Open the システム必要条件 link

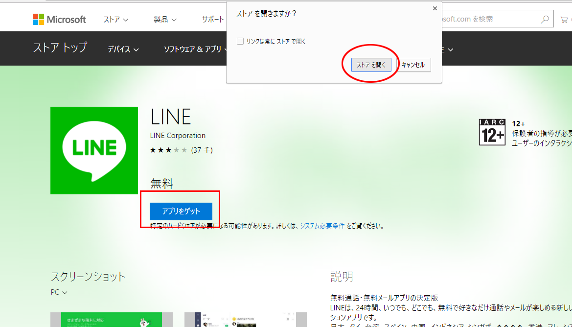pyautogui.click(x=322, y=226)
